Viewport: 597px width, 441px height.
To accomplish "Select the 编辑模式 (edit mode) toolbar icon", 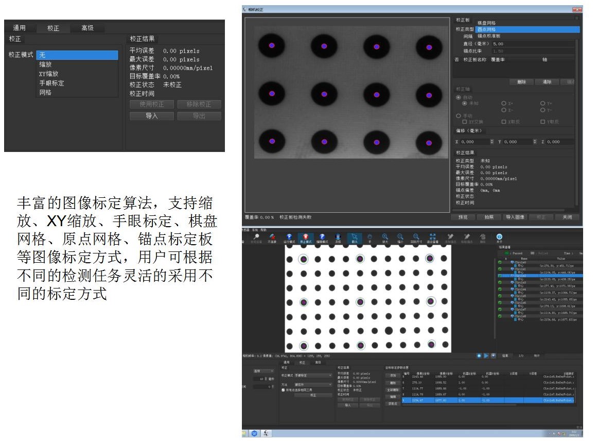I will [x=322, y=237].
